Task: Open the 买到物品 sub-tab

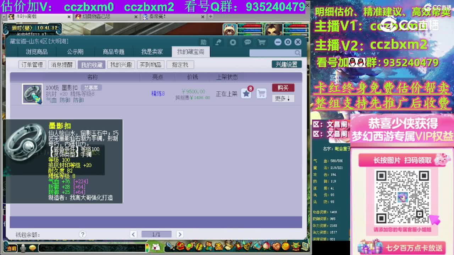Action: coord(150,65)
